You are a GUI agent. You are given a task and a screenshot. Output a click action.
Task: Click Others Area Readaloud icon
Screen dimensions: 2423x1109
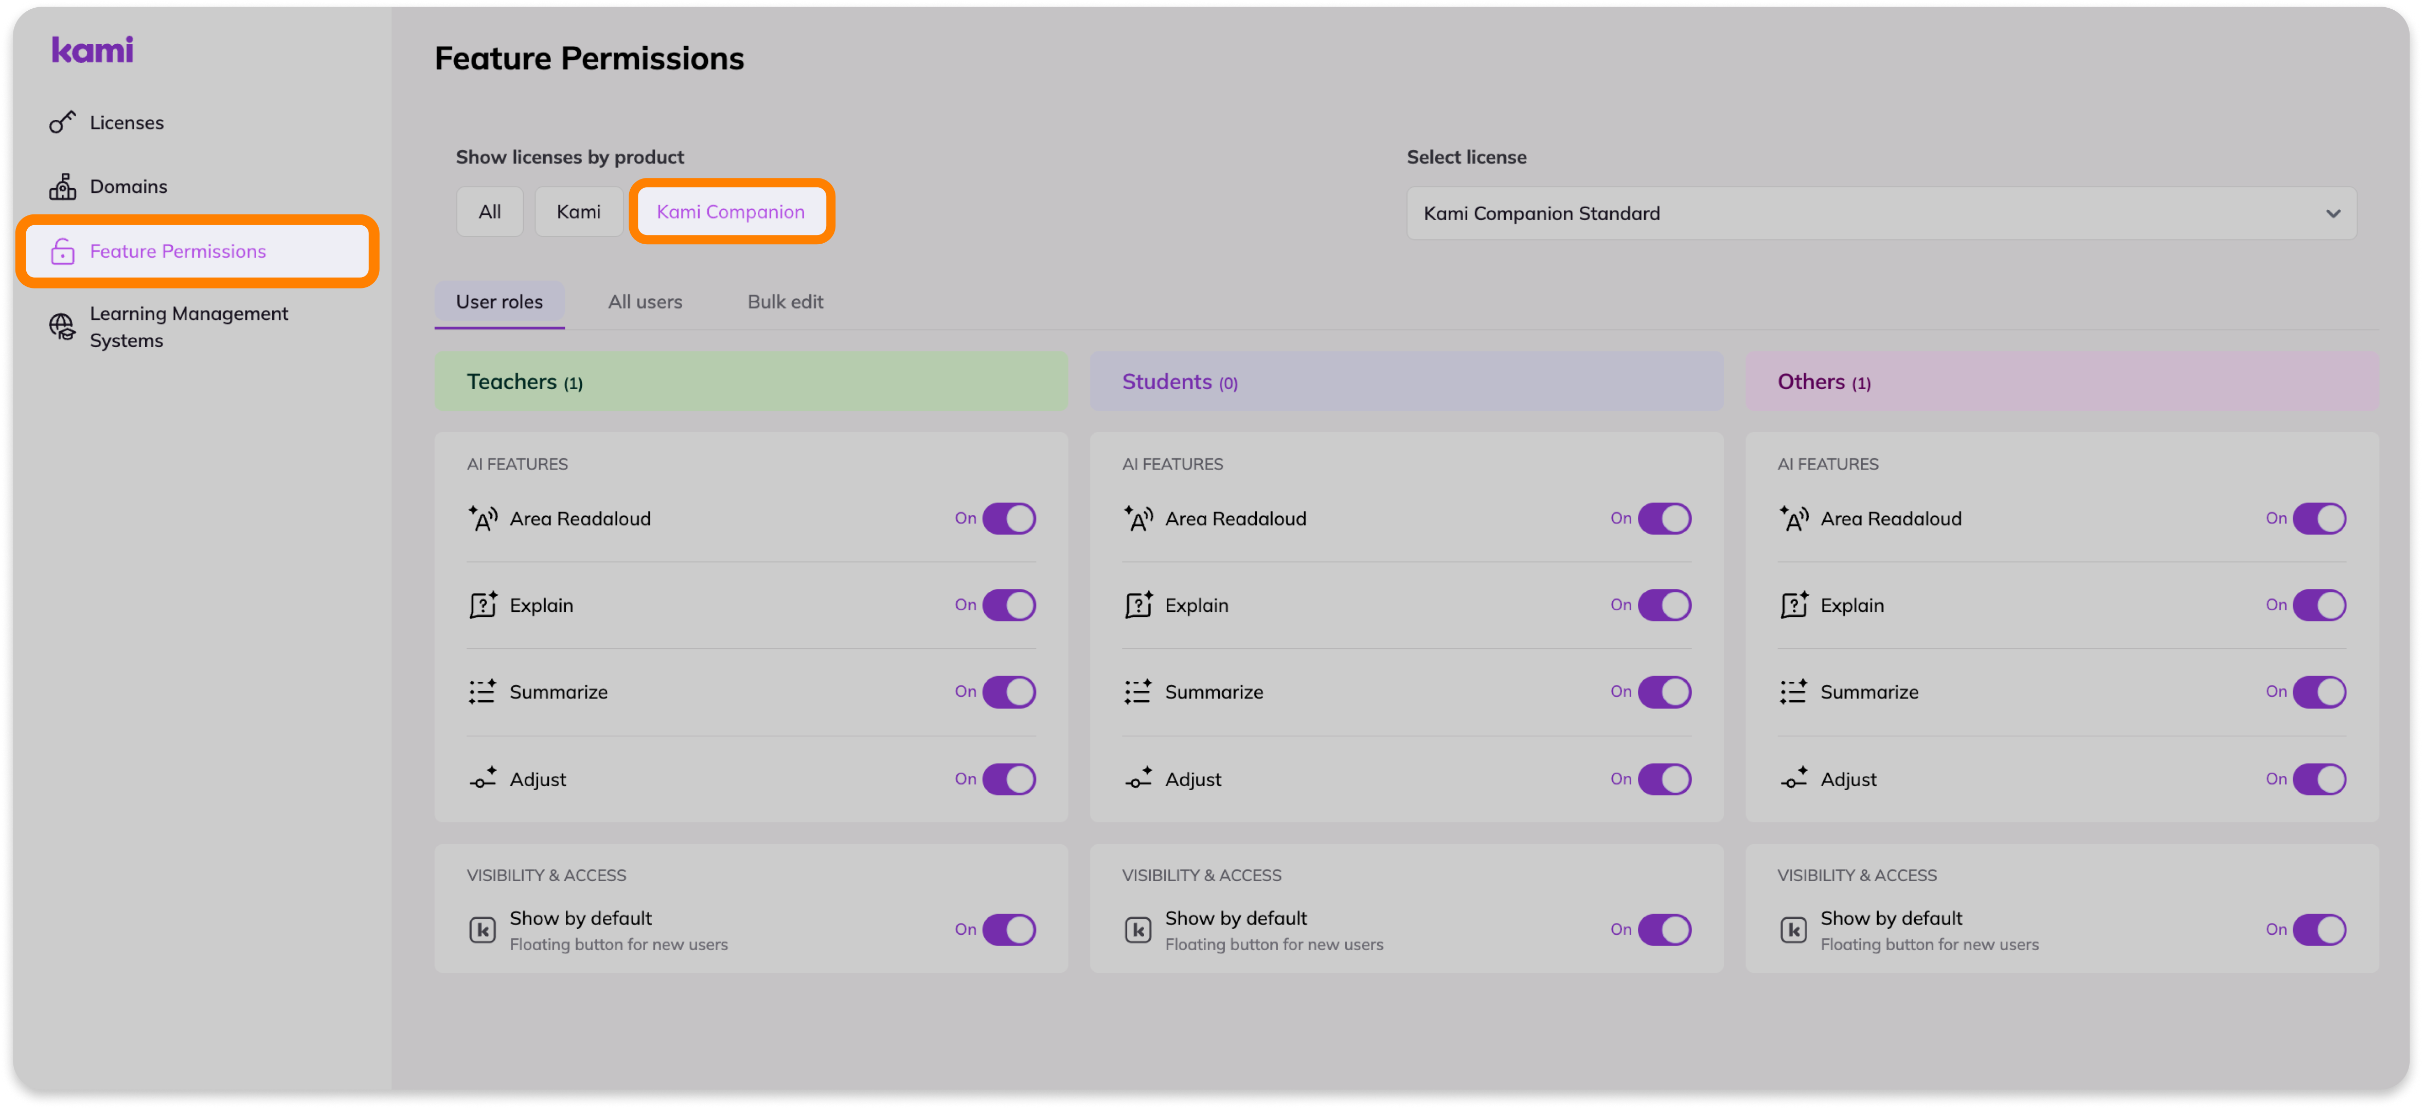click(x=1794, y=518)
